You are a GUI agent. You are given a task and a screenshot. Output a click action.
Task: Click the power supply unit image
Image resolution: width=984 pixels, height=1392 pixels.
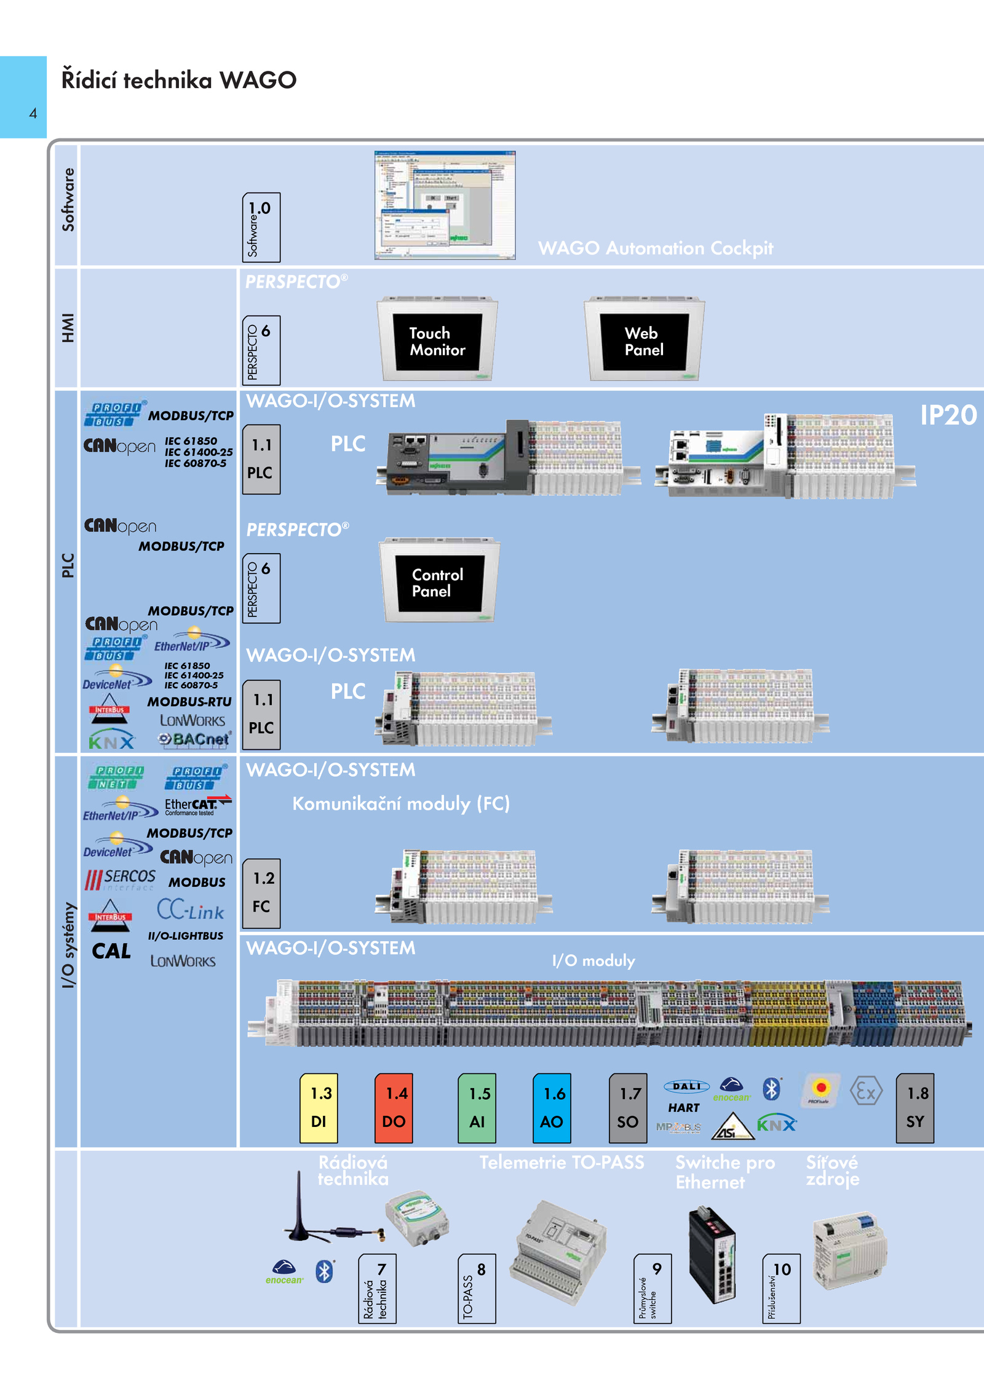click(x=851, y=1251)
